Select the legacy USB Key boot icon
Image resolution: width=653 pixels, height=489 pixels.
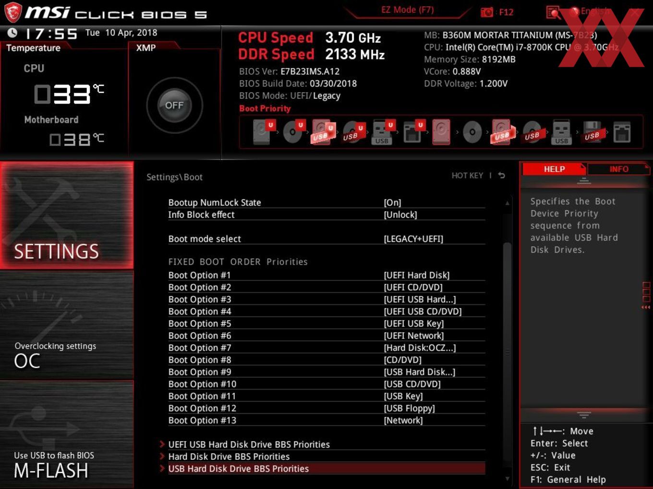pyautogui.click(x=562, y=132)
